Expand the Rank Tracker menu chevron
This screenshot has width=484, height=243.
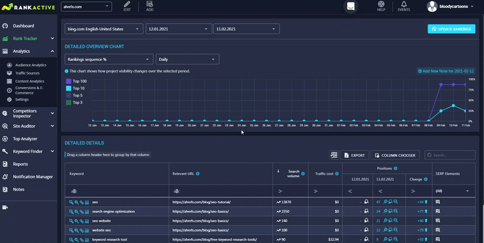[52, 39]
